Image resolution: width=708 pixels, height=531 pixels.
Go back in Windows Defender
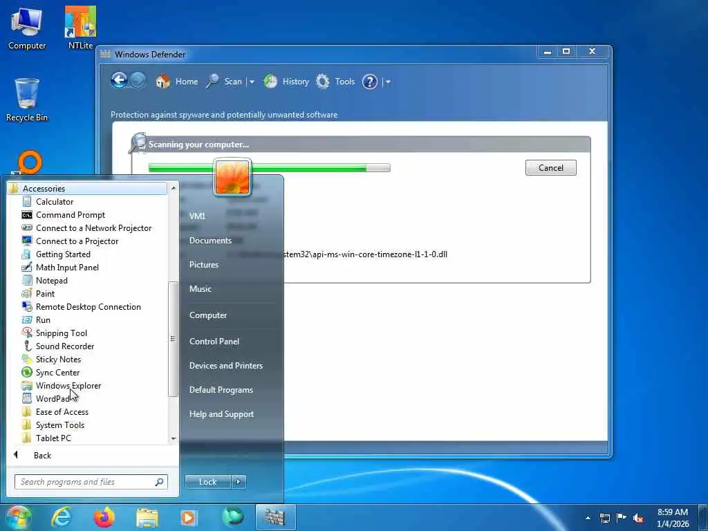(x=119, y=81)
